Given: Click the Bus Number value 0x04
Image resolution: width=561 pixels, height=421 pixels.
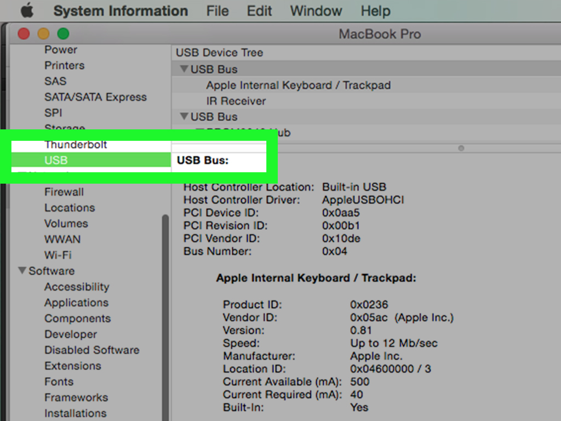Looking at the screenshot, I should coord(334,251).
